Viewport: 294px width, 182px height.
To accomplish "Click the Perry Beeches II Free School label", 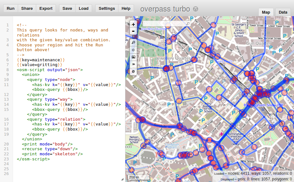I will [x=208, y=107].
